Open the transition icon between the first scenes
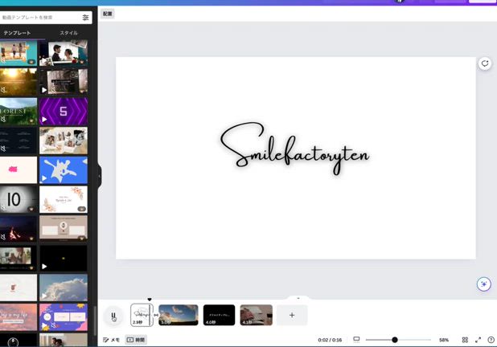This screenshot has height=347, width=497. tap(156, 316)
